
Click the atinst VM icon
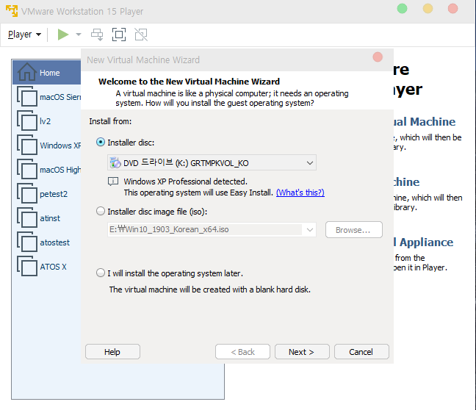[27, 218]
